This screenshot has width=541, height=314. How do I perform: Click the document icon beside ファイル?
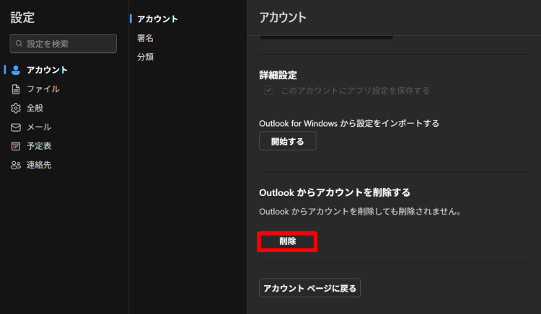(16, 89)
